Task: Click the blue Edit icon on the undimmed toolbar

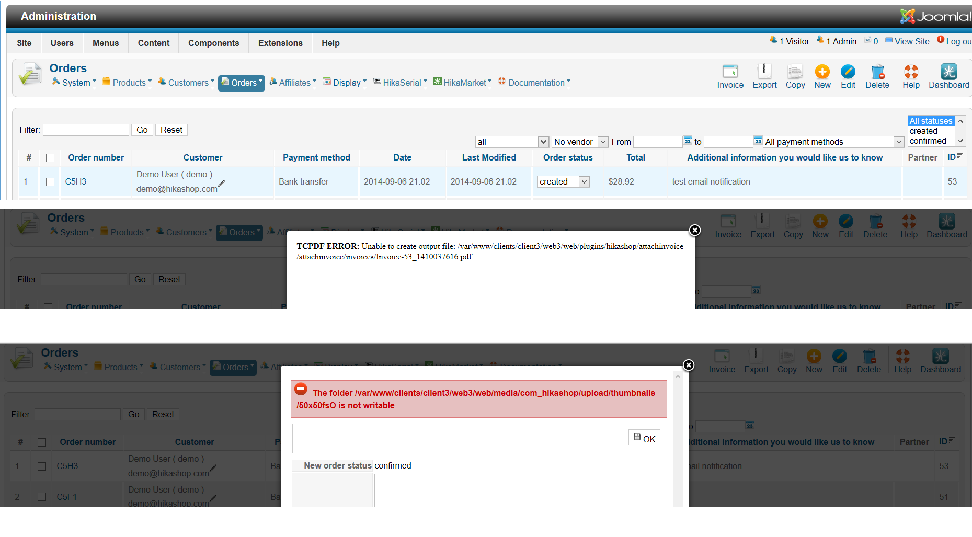Action: click(848, 72)
